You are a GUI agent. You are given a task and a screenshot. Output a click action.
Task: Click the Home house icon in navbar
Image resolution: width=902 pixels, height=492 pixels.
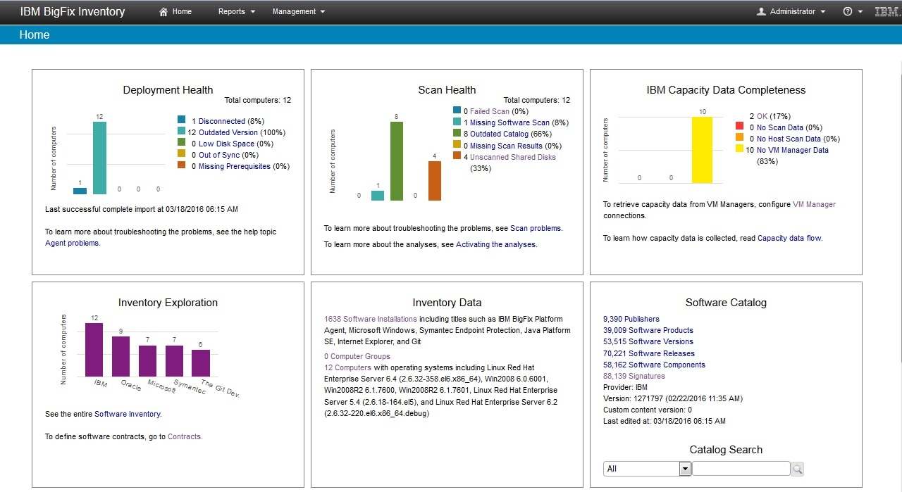pos(163,11)
